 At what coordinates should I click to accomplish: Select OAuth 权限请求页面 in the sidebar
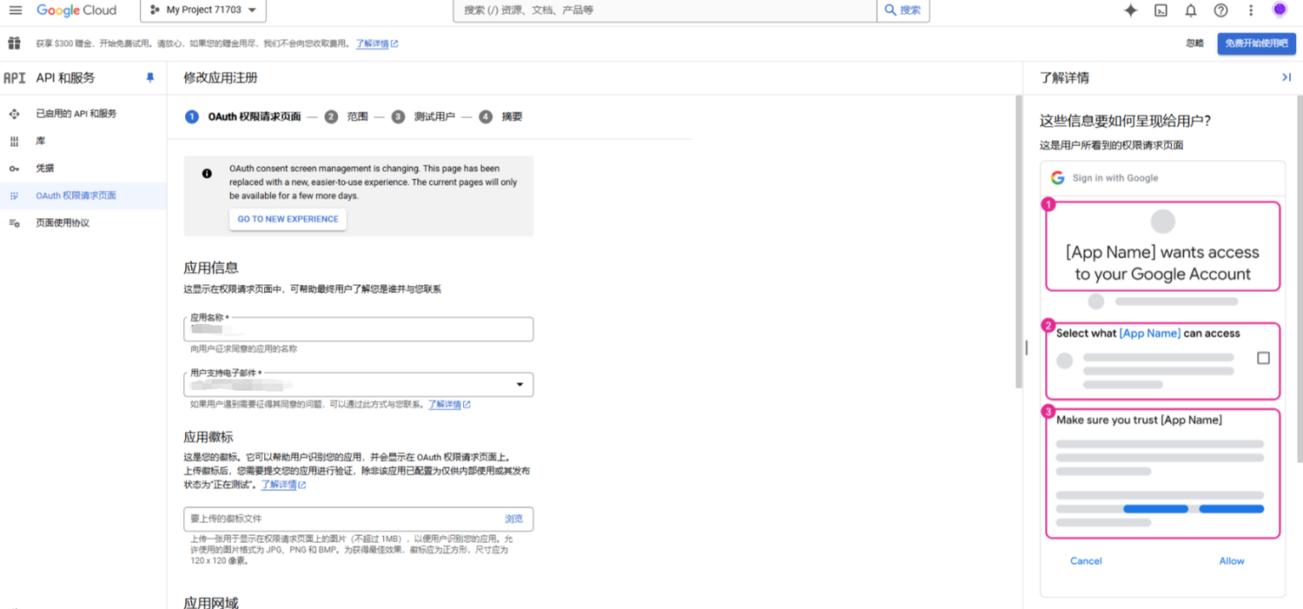pos(76,195)
